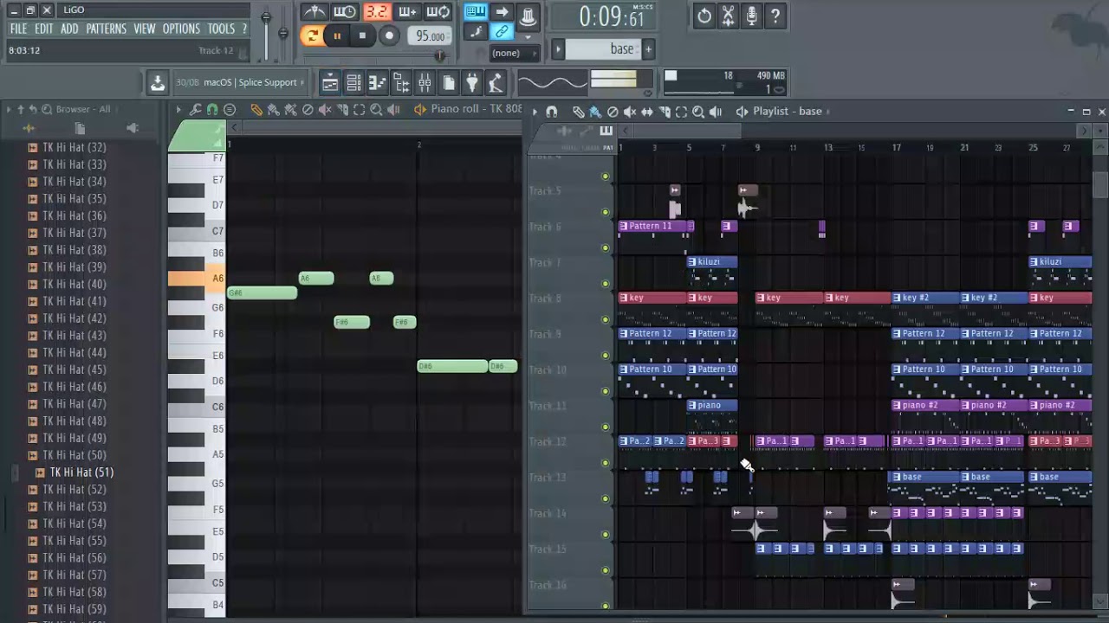Open the Piano roll wrench tools menu
Image resolution: width=1109 pixels, height=623 pixels.
pos(196,110)
